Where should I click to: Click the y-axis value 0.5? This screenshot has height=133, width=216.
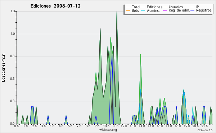[13, 79]
